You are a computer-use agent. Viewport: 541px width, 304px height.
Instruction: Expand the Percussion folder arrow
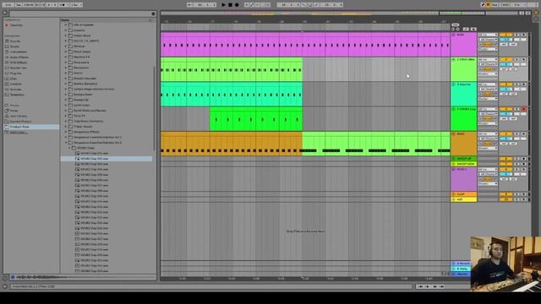66,68
